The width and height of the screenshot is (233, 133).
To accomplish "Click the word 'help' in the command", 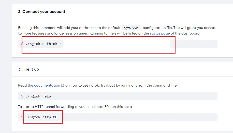I will coord(47,96).
